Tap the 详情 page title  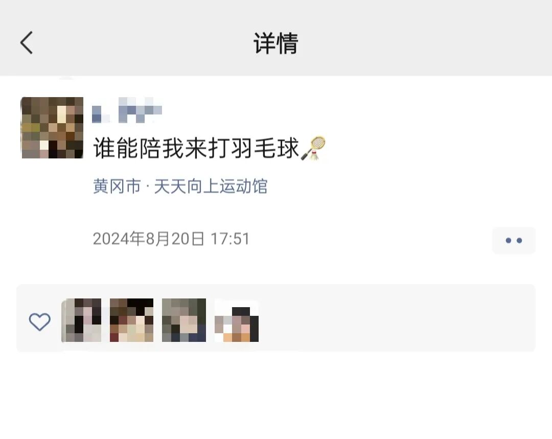point(276,43)
